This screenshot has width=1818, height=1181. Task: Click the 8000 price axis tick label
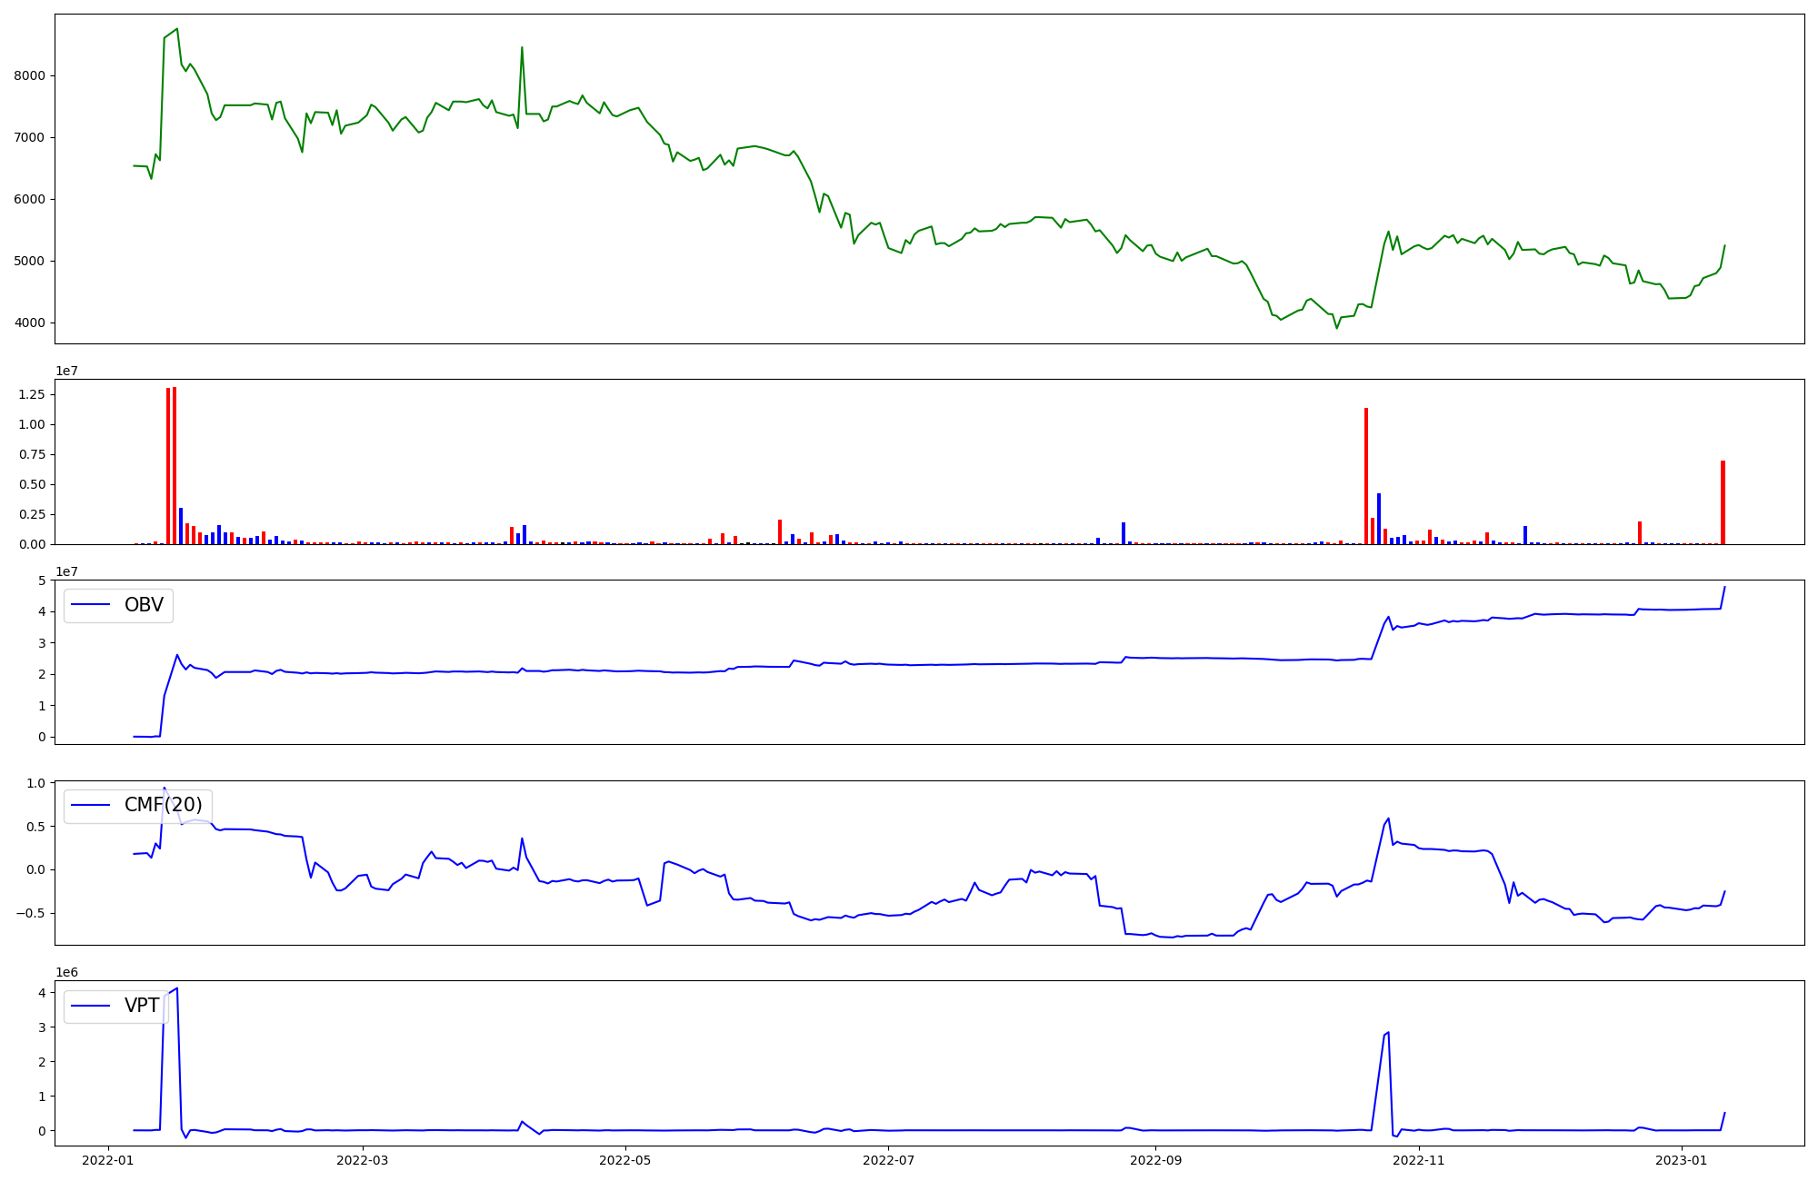coord(31,76)
